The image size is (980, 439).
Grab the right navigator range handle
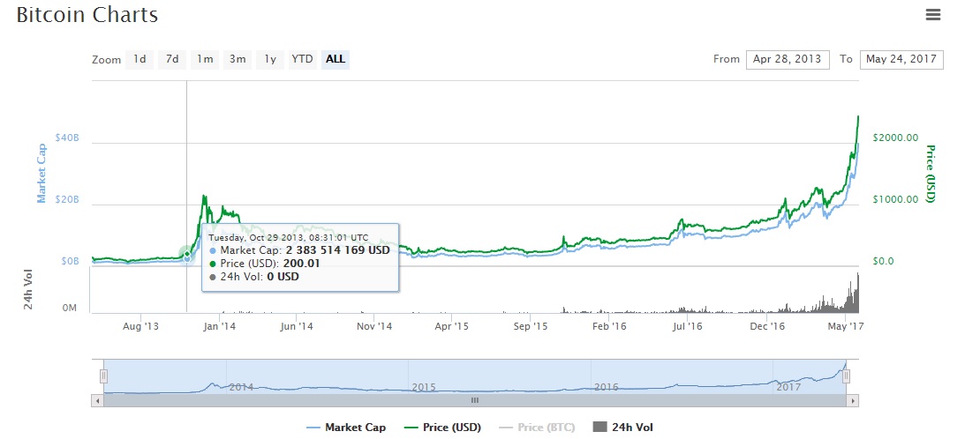[846, 376]
